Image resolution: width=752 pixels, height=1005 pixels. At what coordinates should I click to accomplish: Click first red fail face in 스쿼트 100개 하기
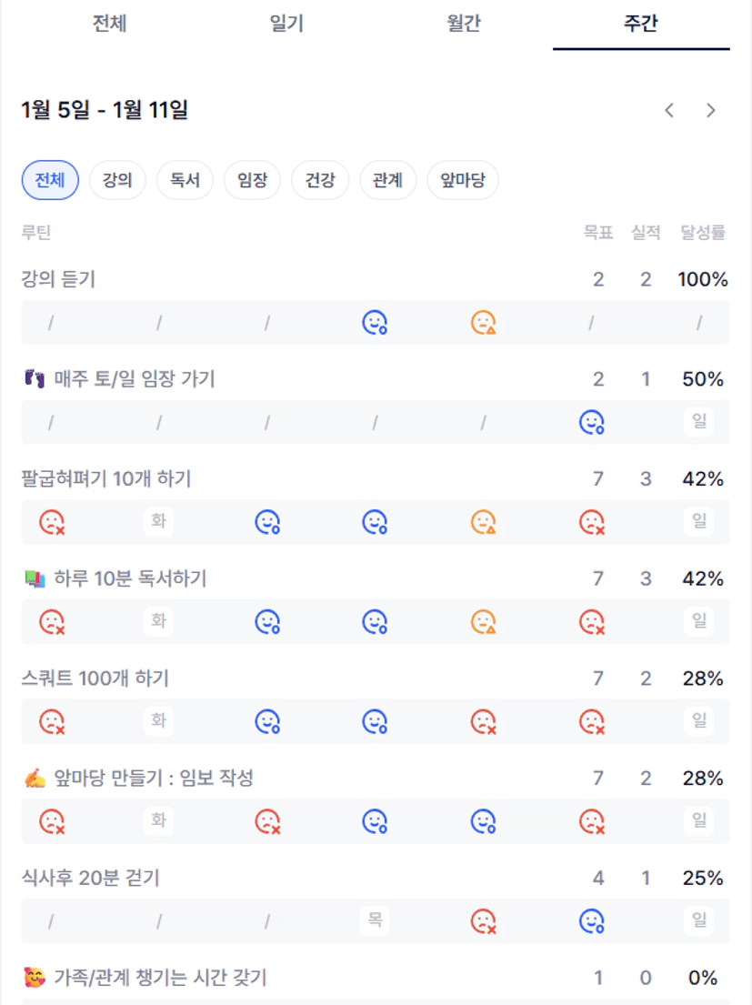pyautogui.click(x=51, y=722)
